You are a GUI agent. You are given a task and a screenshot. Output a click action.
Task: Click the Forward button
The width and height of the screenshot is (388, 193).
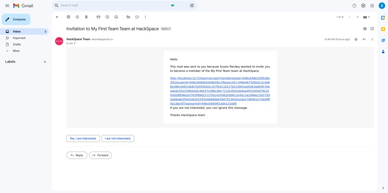(x=101, y=155)
